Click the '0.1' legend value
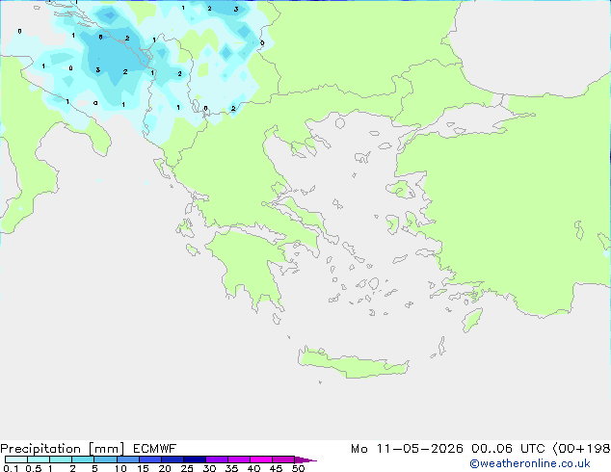This screenshot has height=472, width=611. point(11,468)
